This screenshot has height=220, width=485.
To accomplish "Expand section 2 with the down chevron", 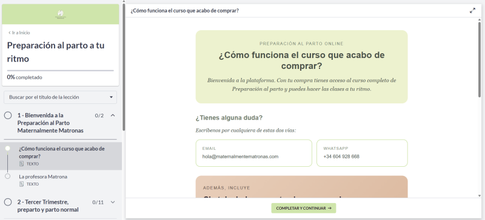I will 113,202.
